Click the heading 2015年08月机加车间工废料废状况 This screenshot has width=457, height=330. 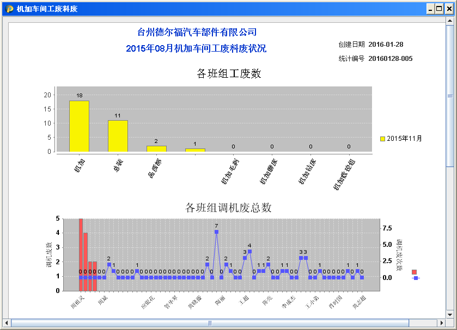pos(196,48)
